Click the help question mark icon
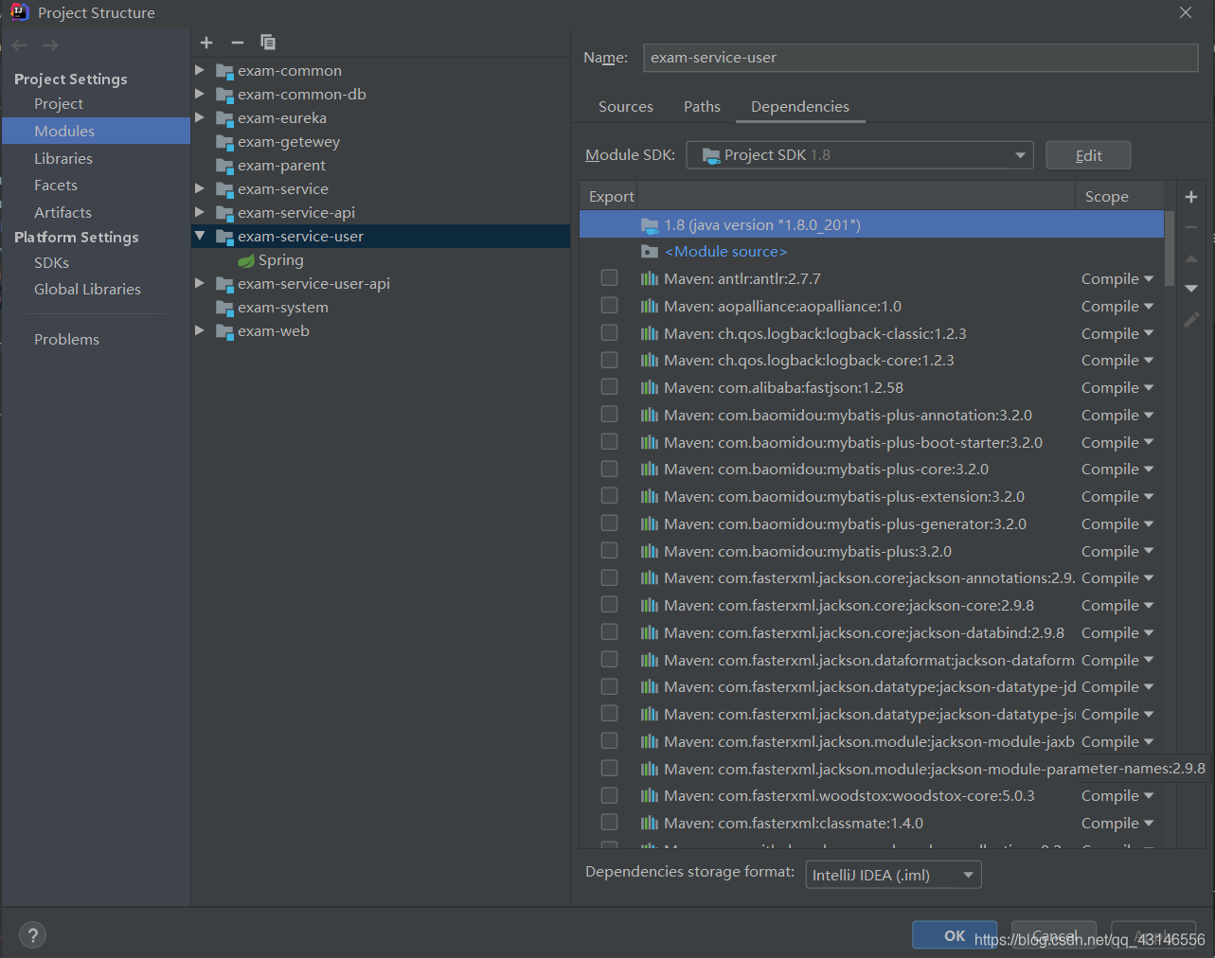 pos(32,935)
